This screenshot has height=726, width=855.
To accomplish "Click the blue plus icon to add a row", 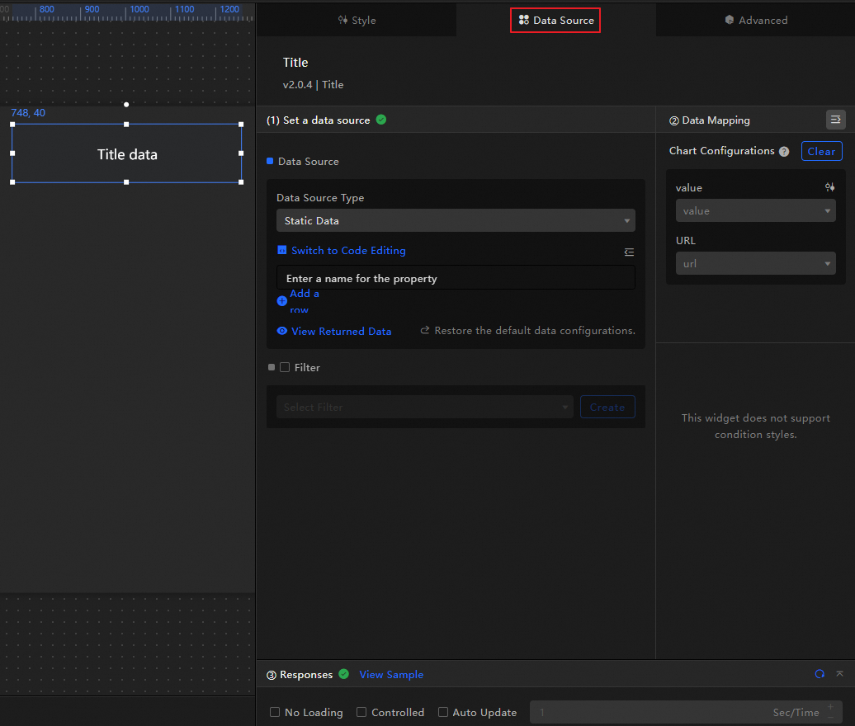I will pos(282,301).
